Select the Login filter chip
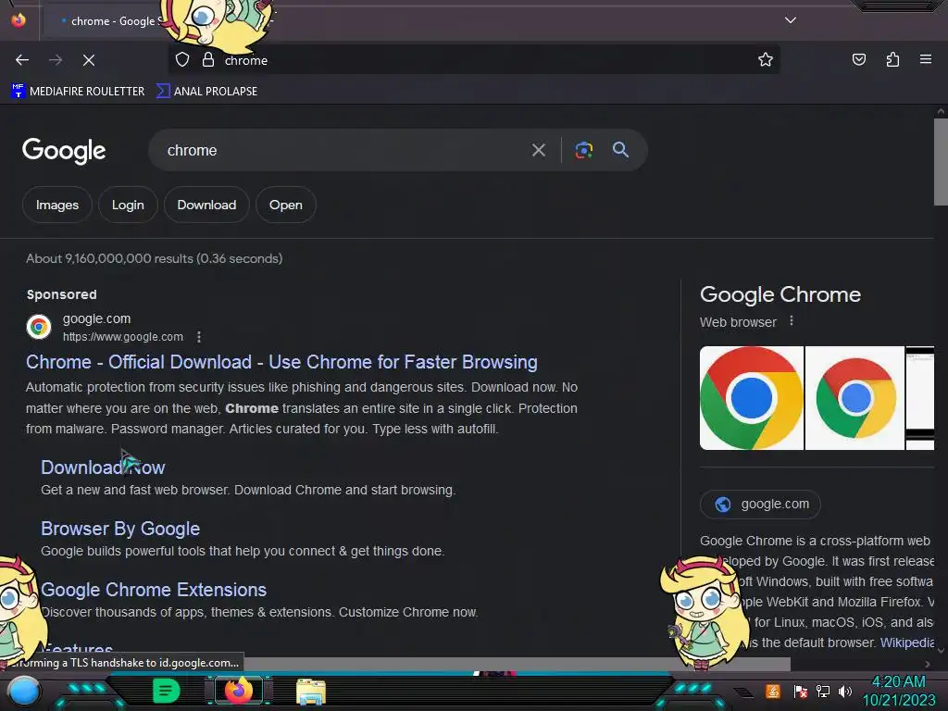This screenshot has height=711, width=948. pyautogui.click(x=128, y=205)
